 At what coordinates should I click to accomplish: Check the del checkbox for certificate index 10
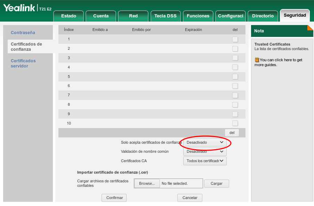tap(235, 123)
